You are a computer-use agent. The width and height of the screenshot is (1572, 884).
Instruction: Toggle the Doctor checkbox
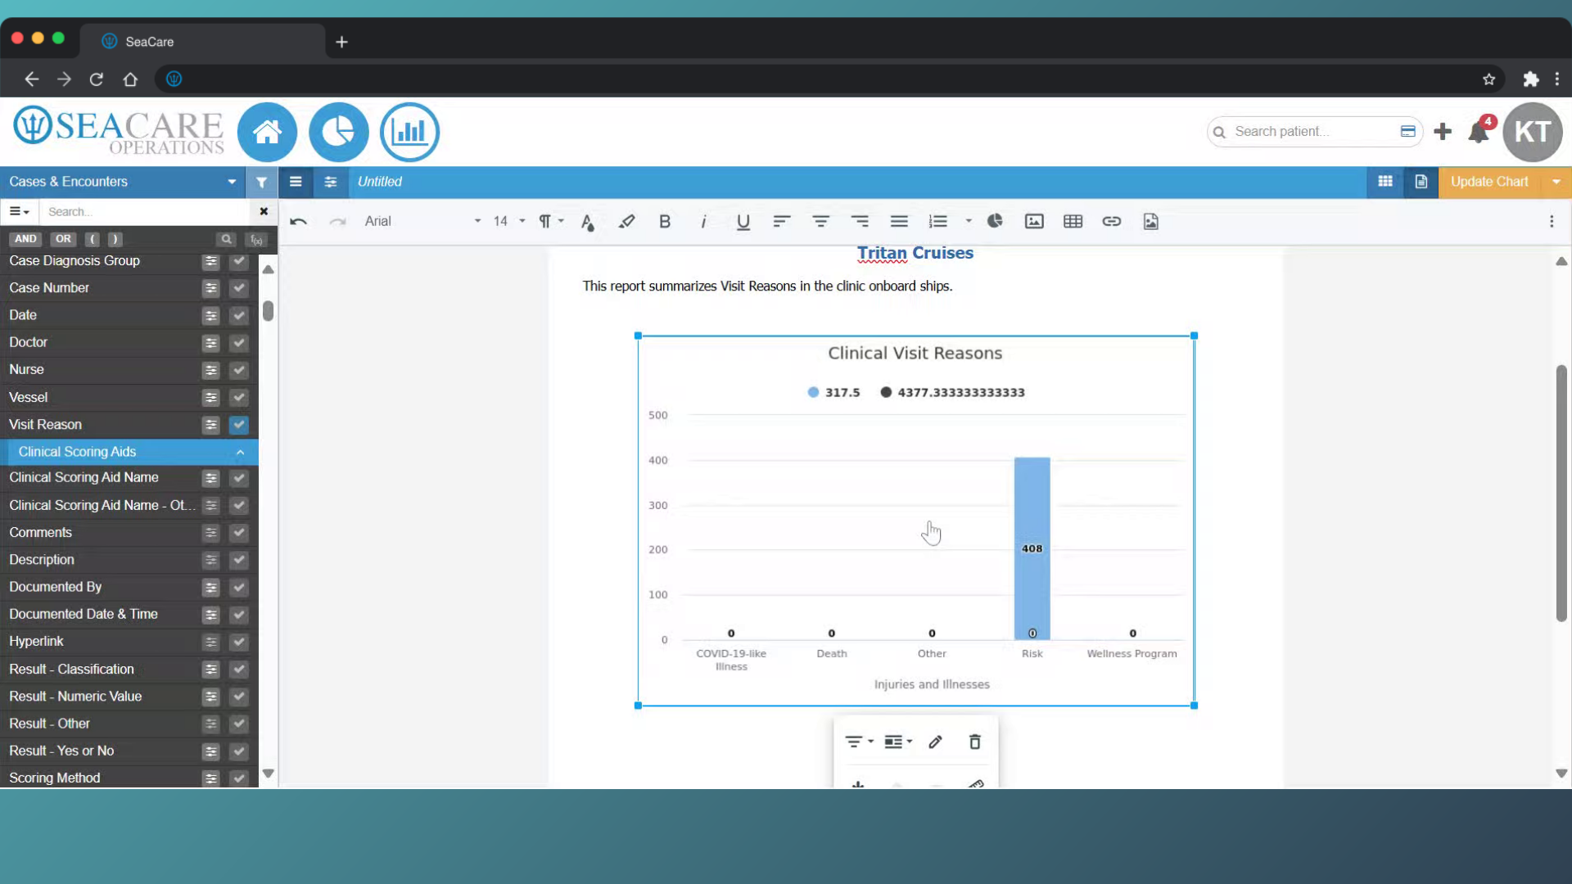238,343
